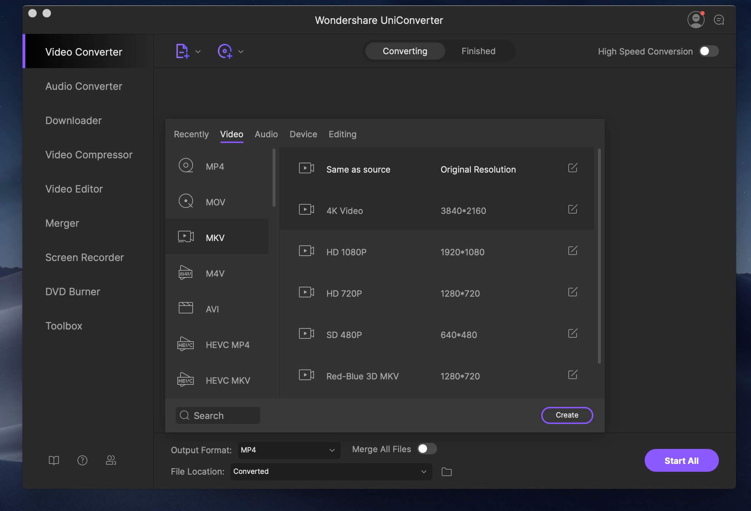Edit the Same as source preset
This screenshot has width=751, height=511.
point(573,168)
